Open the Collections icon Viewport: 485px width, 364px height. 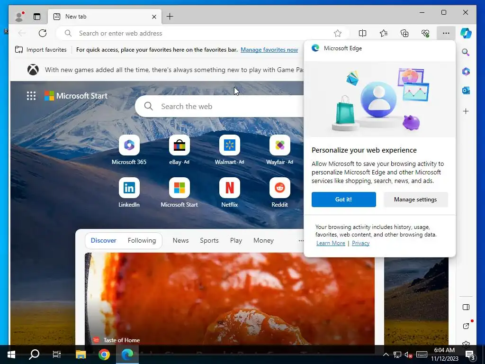[x=404, y=33]
